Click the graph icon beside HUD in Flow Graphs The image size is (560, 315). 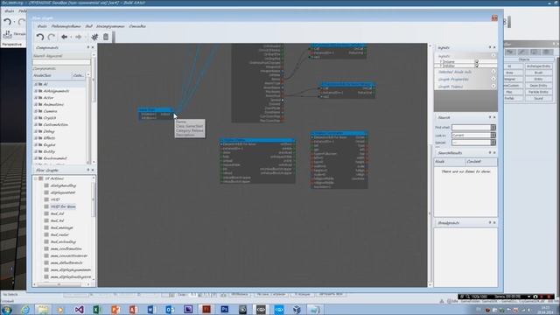46,199
